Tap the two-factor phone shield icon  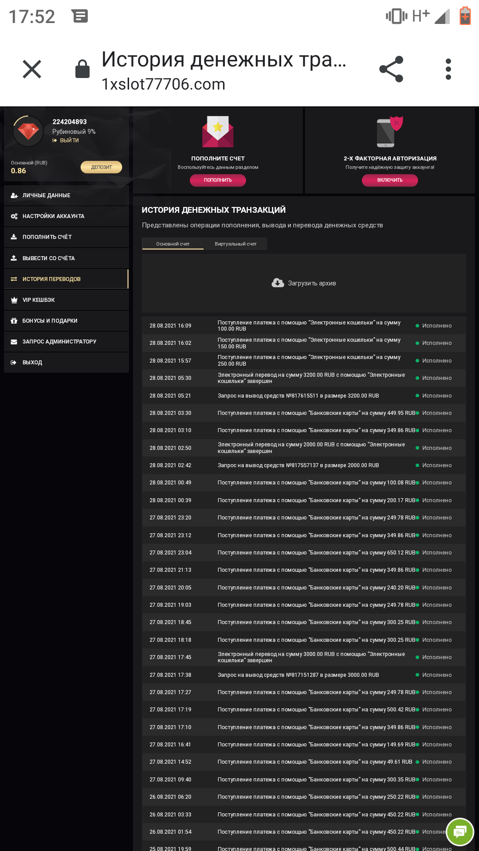[x=389, y=132]
